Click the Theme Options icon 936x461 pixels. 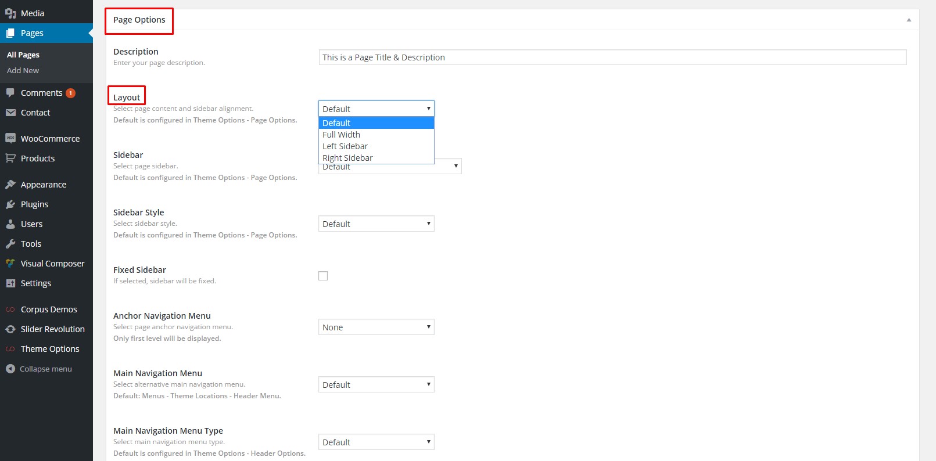[10, 349]
